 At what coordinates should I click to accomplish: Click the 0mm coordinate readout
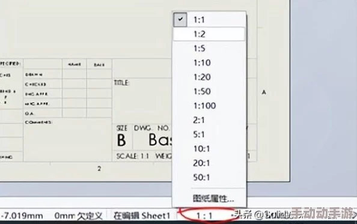[x=65, y=216]
